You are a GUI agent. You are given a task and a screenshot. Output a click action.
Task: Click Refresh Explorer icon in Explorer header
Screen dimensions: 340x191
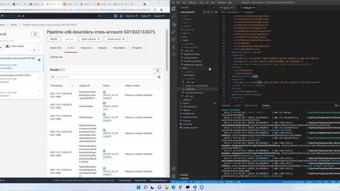(x=212, y=12)
